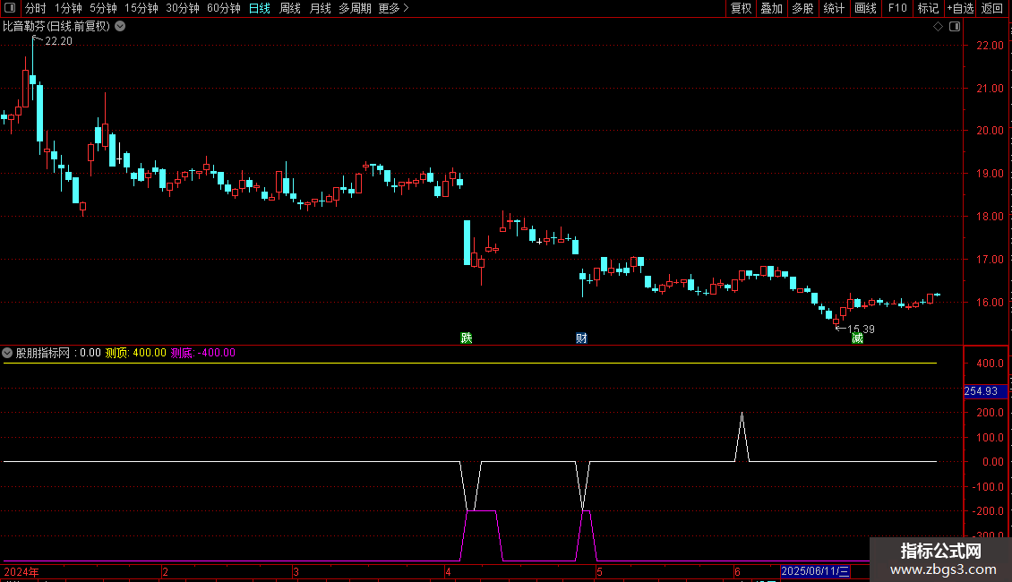1012x582 pixels.
Task: Click the green 减 event marker
Action: 857,338
